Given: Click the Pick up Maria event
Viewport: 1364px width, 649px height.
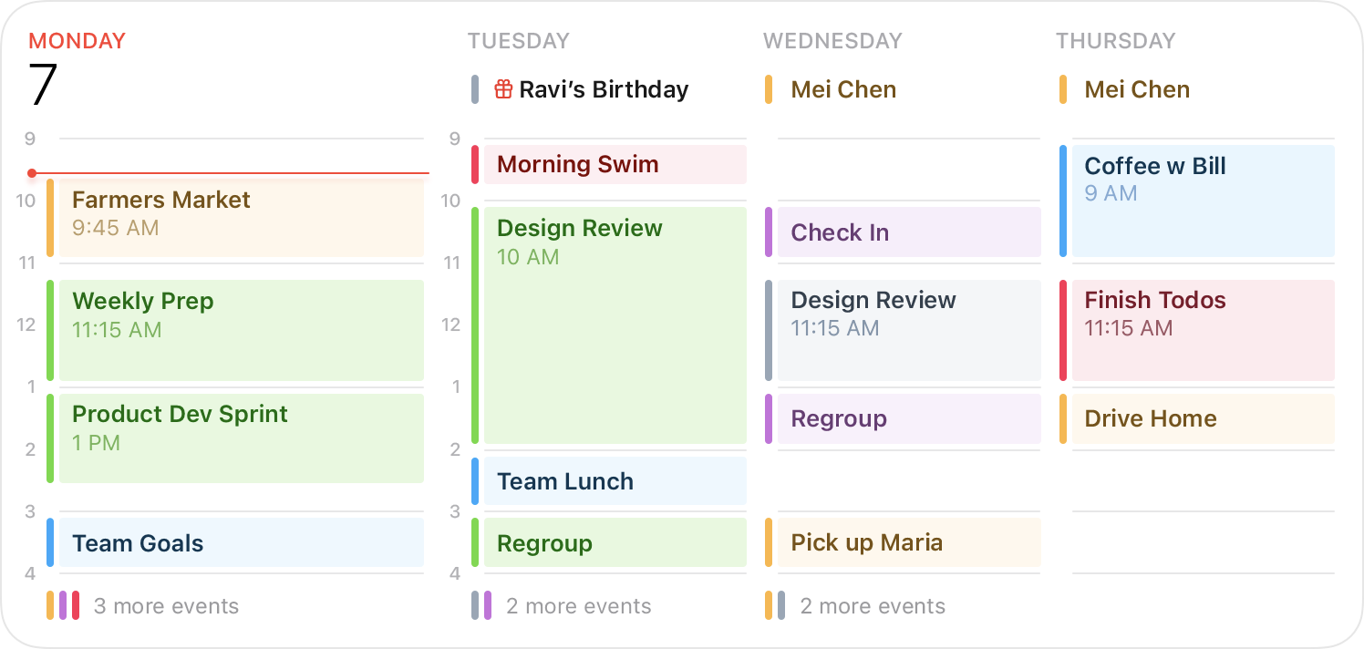Looking at the screenshot, I should 908,543.
